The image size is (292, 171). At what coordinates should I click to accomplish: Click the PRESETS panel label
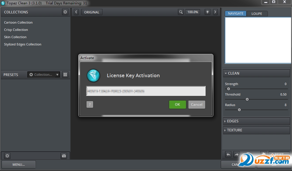pos(11,75)
